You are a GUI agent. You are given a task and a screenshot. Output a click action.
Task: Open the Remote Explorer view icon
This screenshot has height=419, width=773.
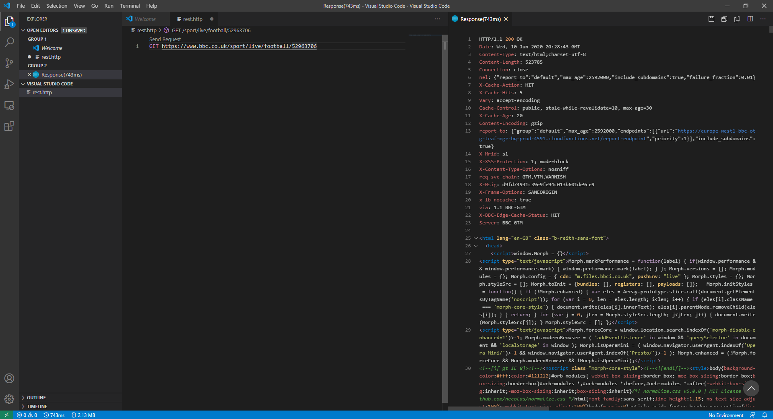coord(9,106)
